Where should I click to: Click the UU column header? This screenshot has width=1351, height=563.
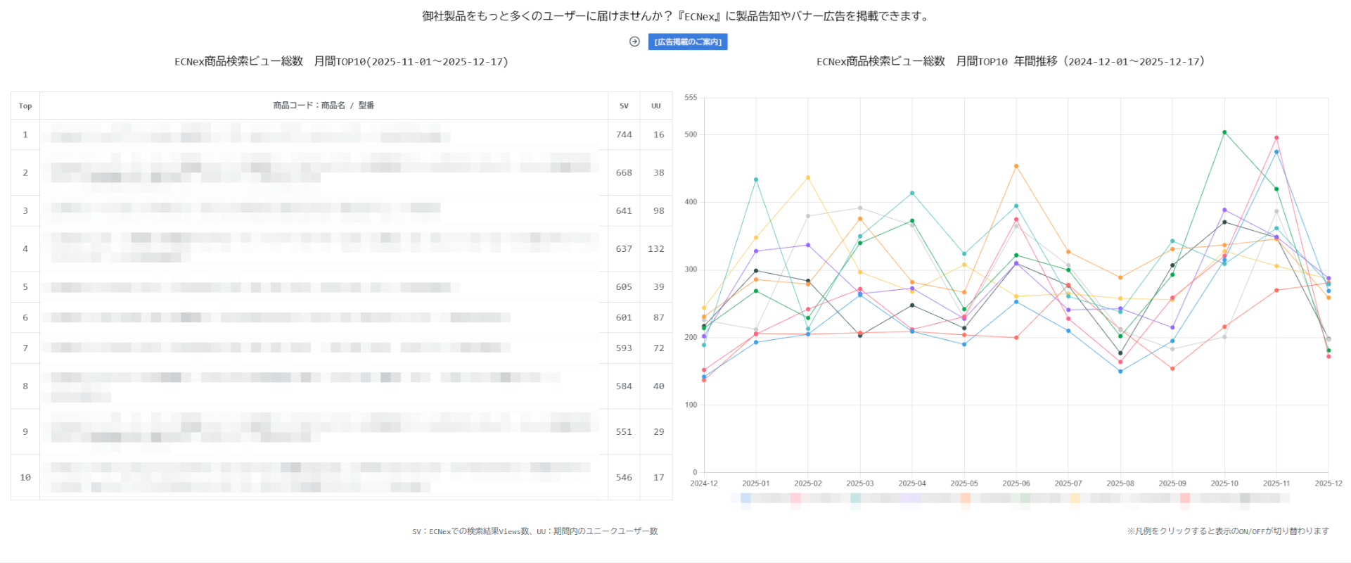click(656, 106)
